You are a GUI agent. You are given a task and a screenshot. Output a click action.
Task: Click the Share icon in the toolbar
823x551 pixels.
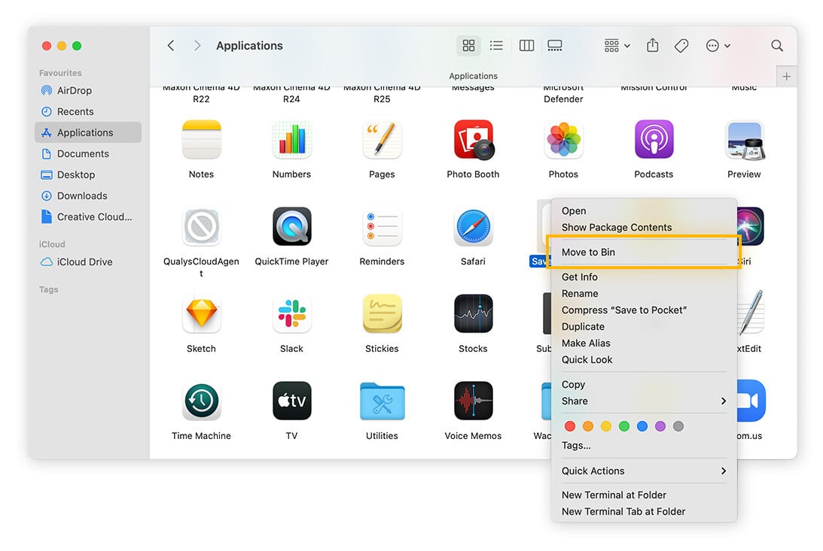point(652,45)
